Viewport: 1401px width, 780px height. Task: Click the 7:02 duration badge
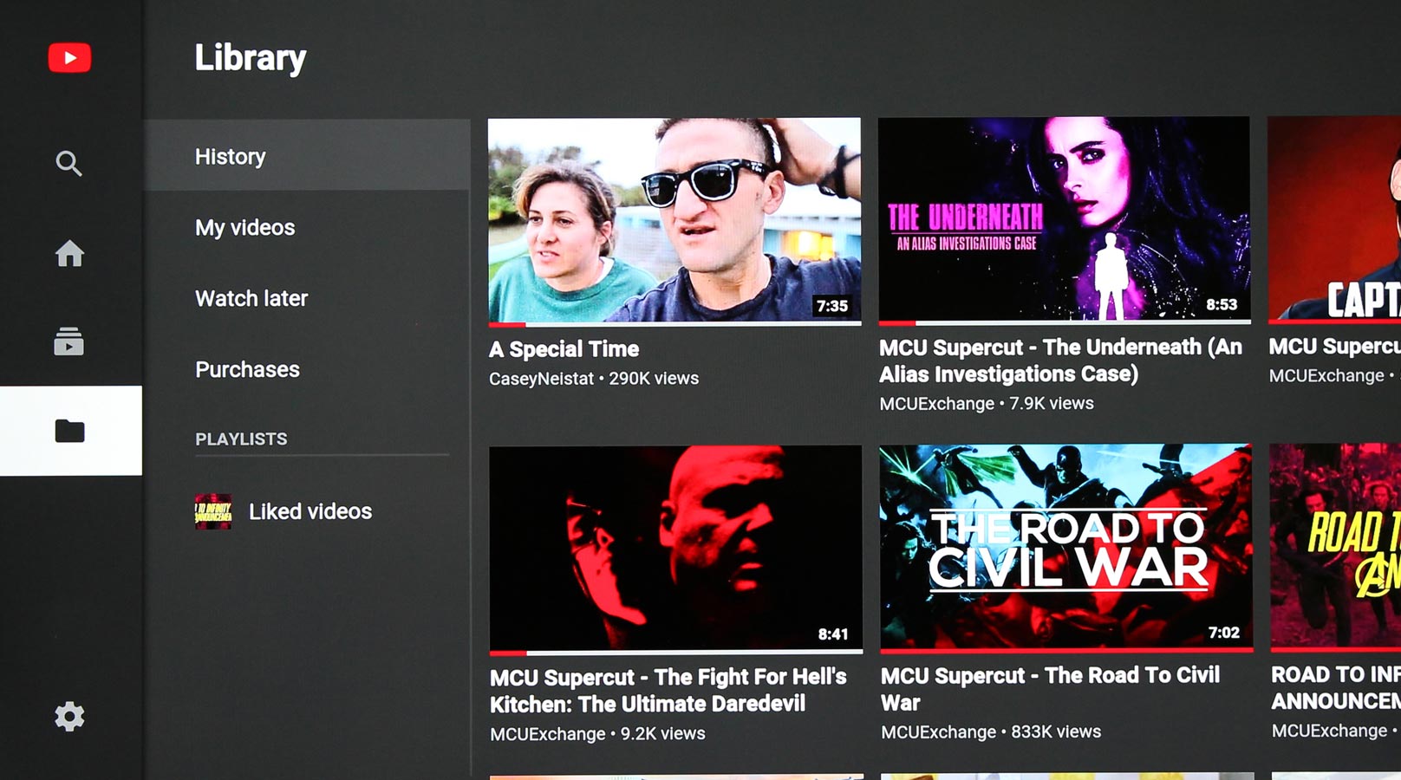1223,633
